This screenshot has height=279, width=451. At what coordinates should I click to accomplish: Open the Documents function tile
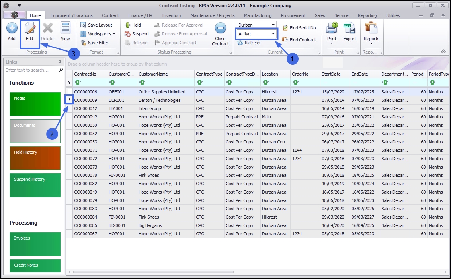(x=35, y=131)
